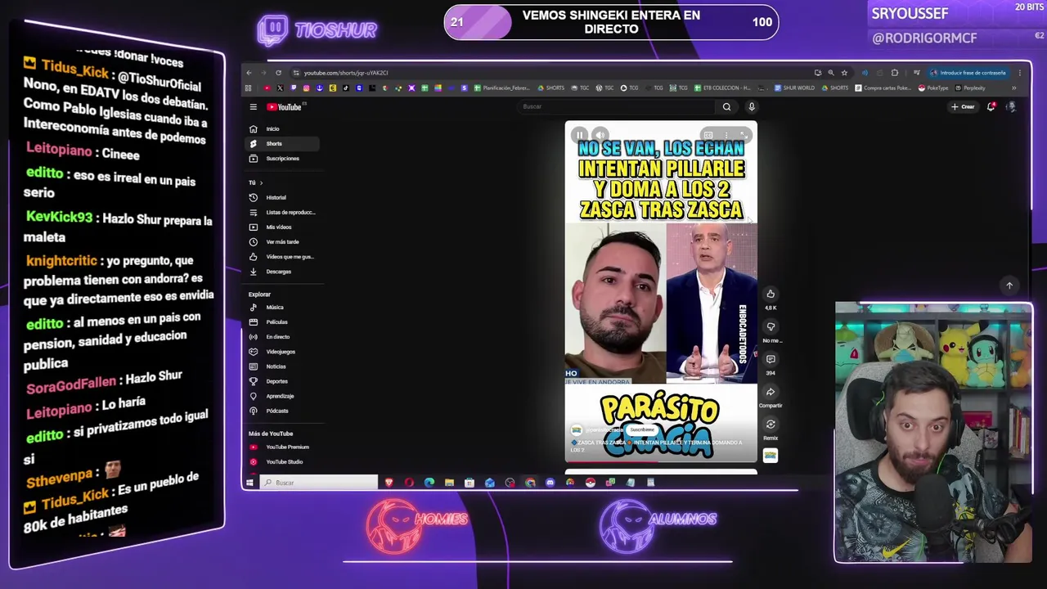This screenshot has height=589, width=1047.
Task: Open the Perplexity bookmark
Action: (970, 88)
